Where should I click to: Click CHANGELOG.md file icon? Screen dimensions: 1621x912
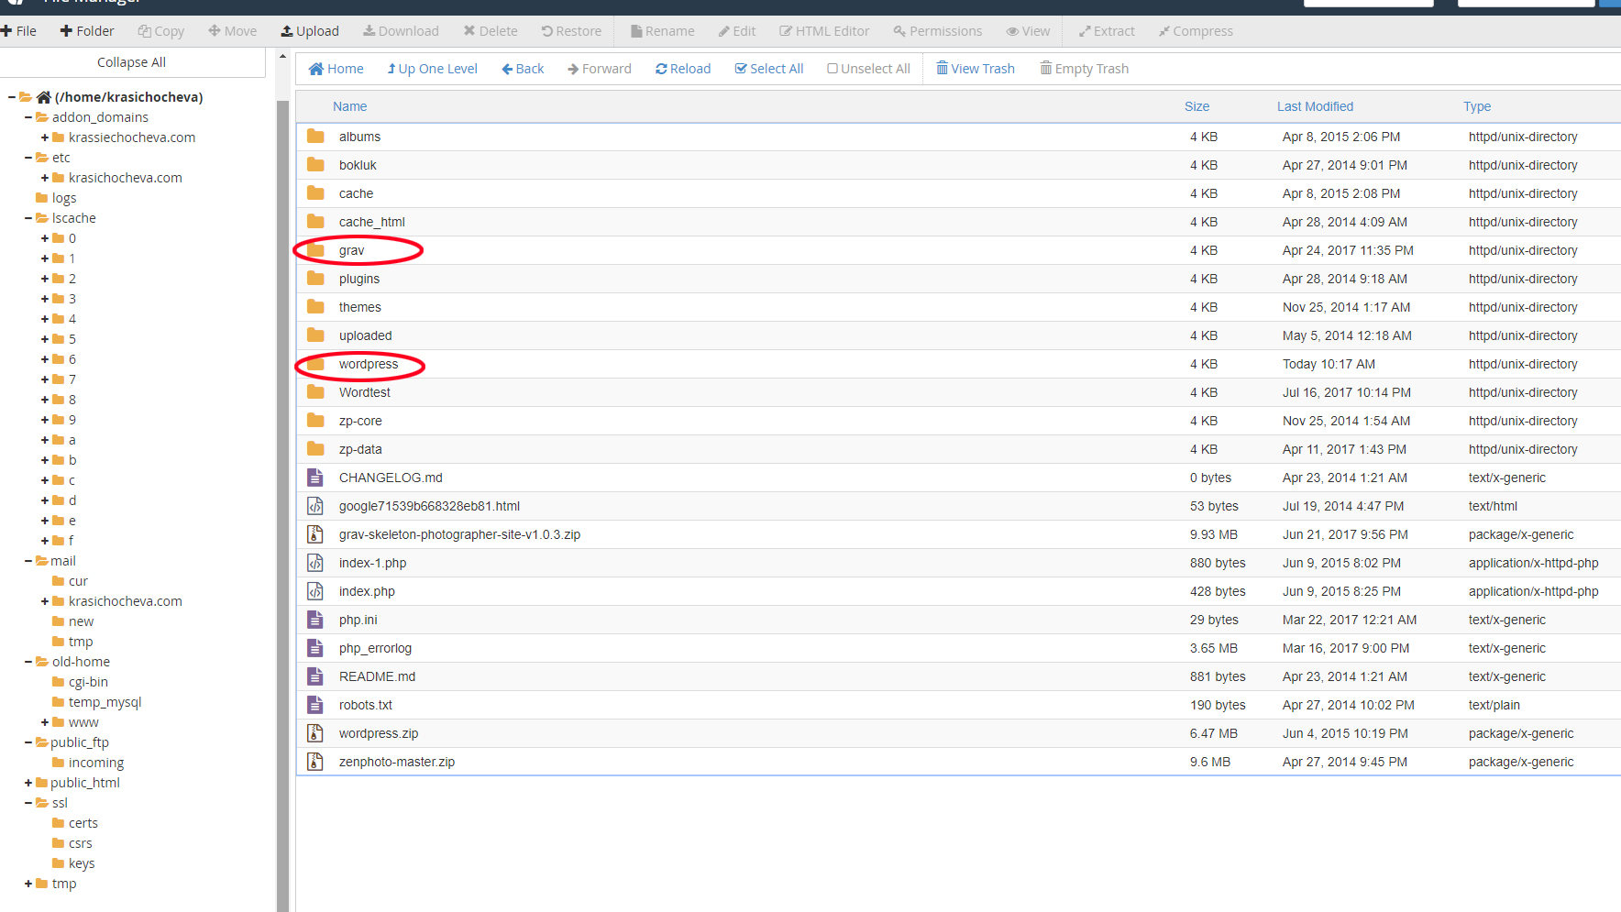315,478
